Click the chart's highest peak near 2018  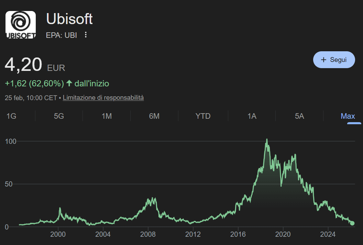pos(267,140)
